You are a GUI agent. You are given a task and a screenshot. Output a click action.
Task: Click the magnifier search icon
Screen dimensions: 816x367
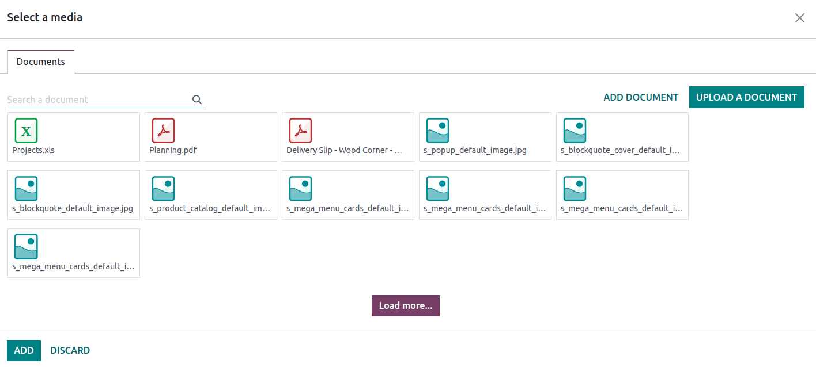pos(197,100)
